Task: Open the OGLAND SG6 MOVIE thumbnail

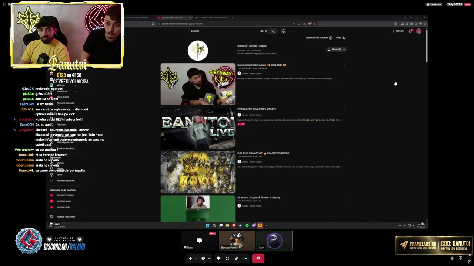Action: point(198,172)
